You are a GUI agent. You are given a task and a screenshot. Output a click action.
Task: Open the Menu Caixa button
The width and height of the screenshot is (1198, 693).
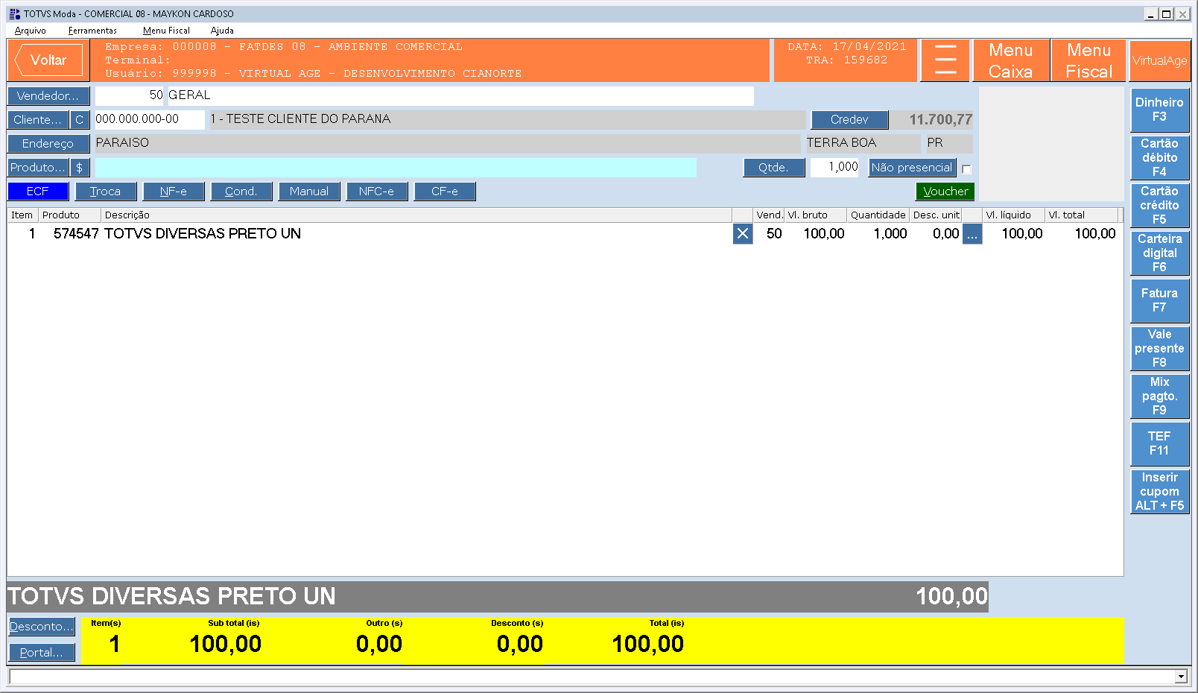[x=1011, y=60]
